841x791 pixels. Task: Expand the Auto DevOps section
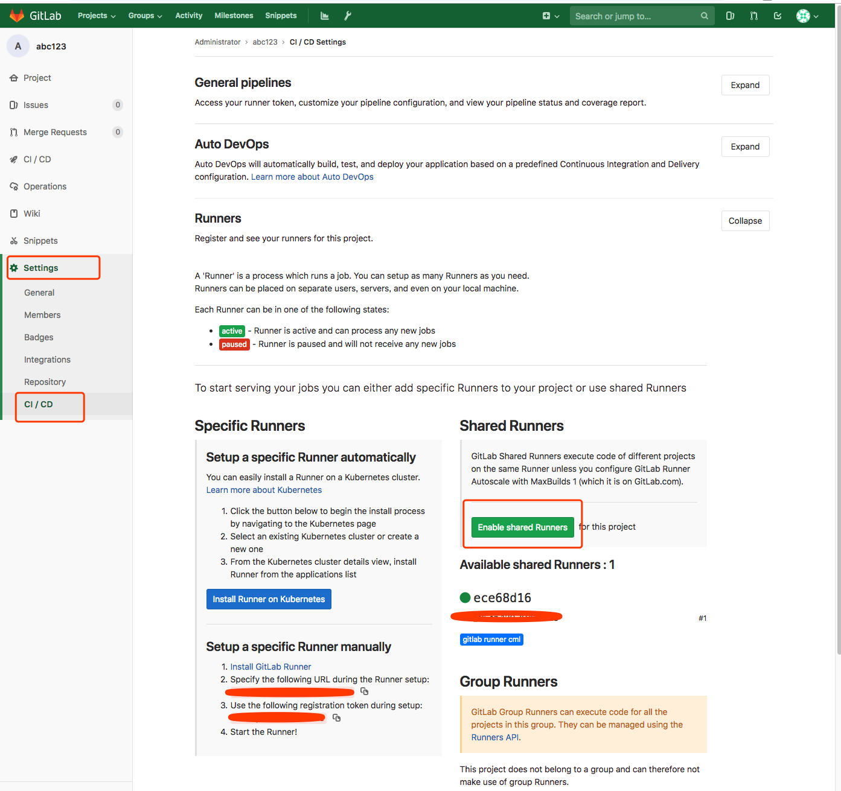[745, 146]
